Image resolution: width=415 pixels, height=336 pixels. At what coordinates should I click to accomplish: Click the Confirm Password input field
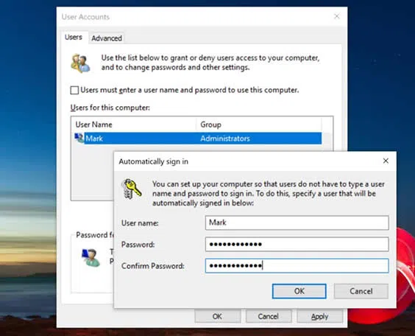click(x=297, y=265)
